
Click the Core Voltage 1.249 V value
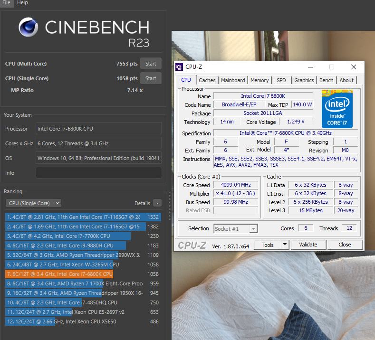click(296, 122)
